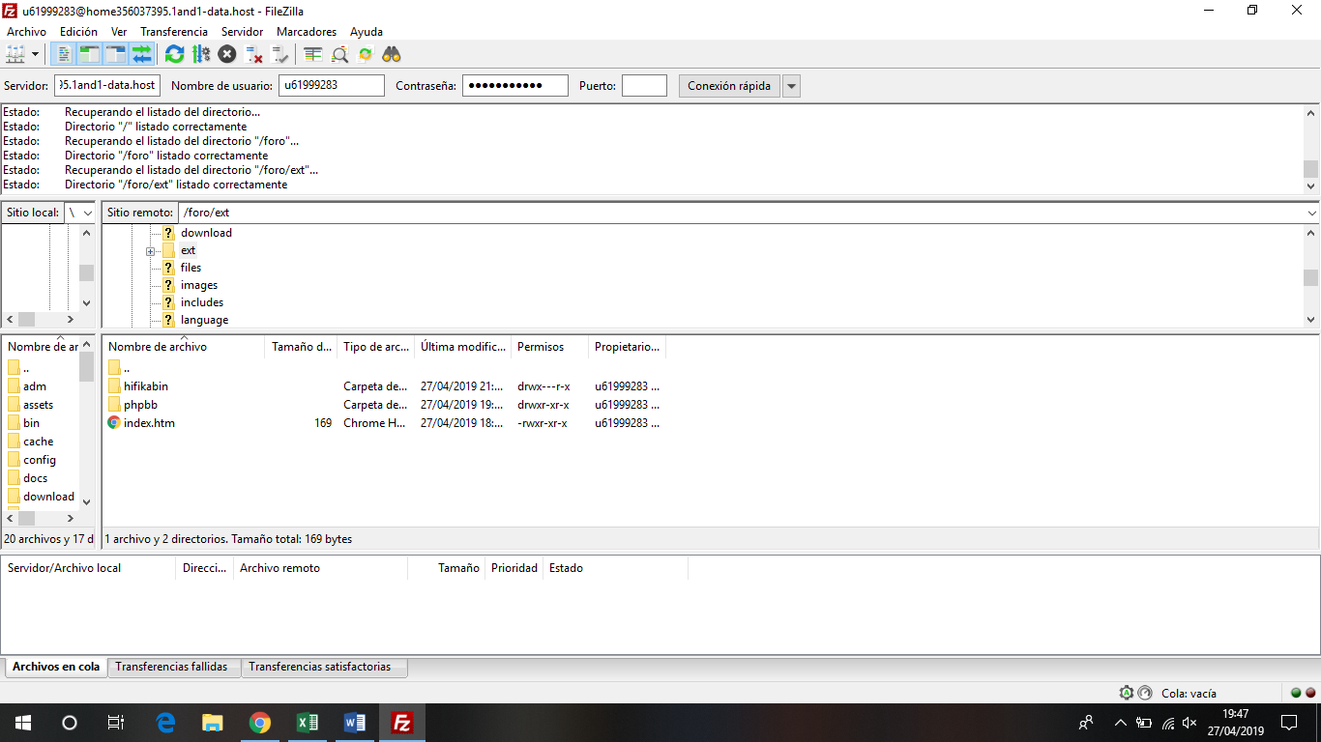
Task: Toggle synchronized browsing icon
Action: click(x=366, y=54)
